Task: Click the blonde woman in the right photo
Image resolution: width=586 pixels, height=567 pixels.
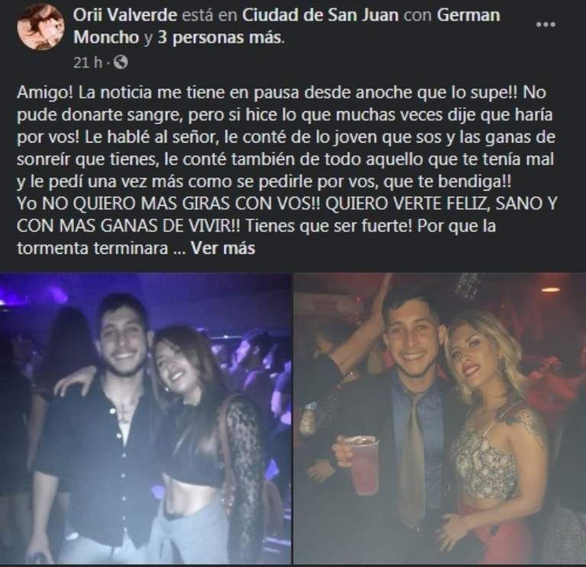Action: point(494,429)
